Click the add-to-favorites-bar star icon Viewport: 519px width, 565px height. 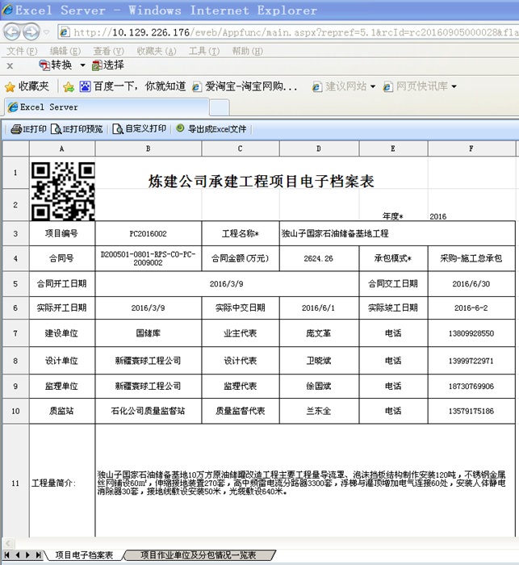pos(68,86)
